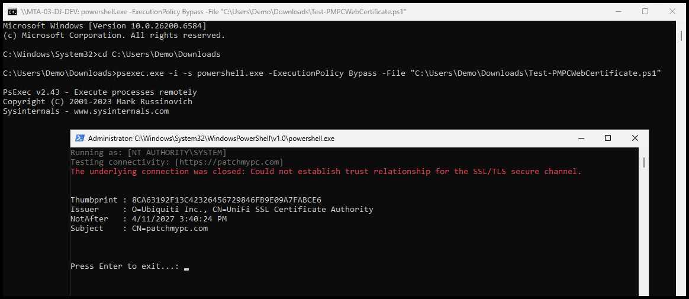This screenshot has width=689, height=299.
Task: Click the PowerShell window's vertical scrollbar thumb
Action: (x=643, y=163)
